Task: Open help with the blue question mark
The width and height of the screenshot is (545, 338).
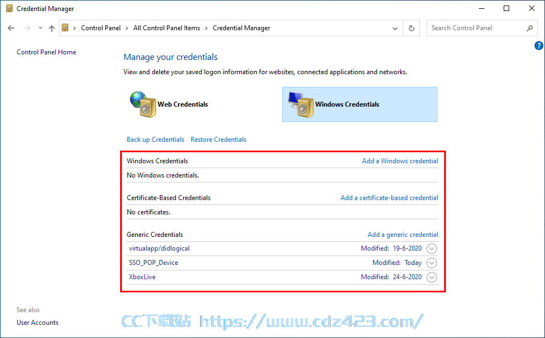Action: 538,46
